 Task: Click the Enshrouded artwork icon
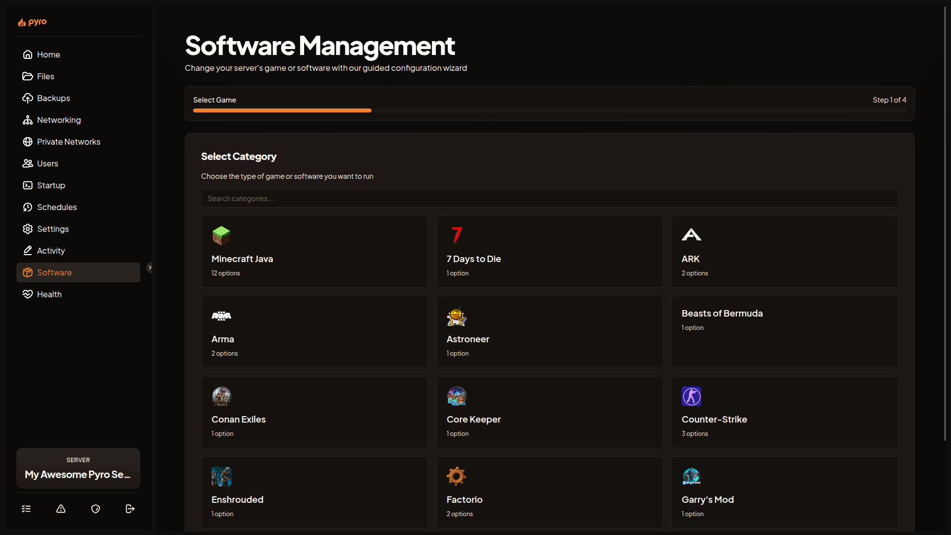click(x=221, y=477)
